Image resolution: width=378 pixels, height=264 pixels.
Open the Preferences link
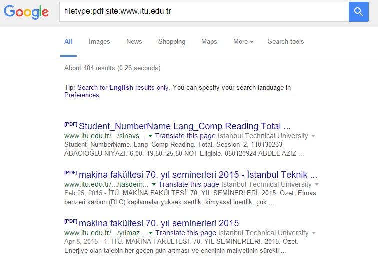click(82, 95)
